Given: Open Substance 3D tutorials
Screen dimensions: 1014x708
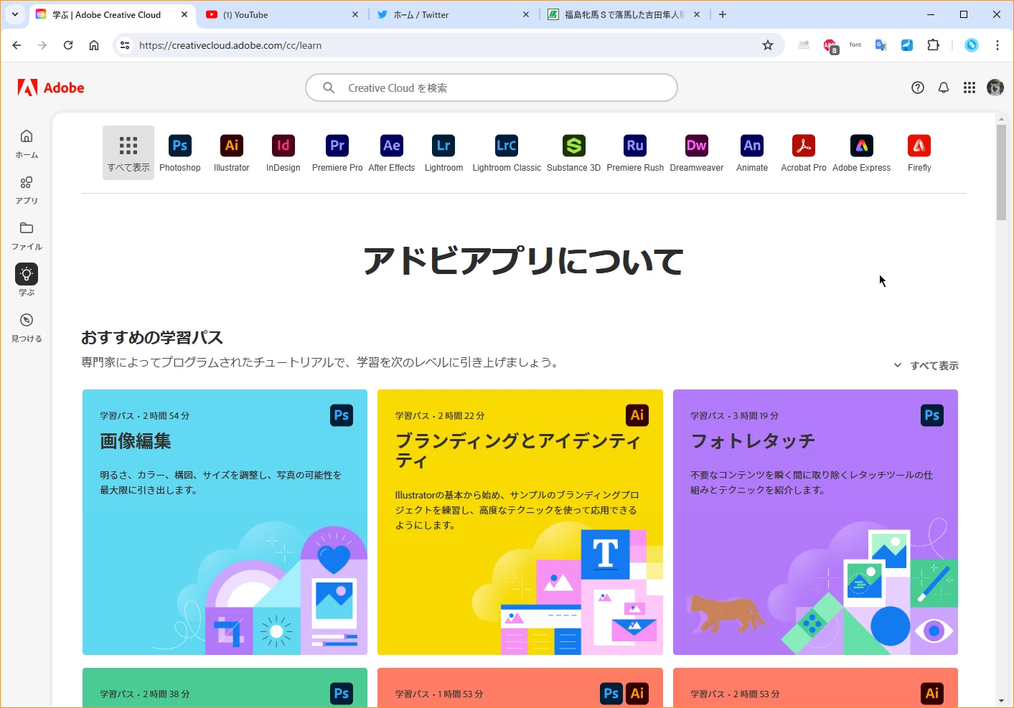Looking at the screenshot, I should [x=573, y=153].
